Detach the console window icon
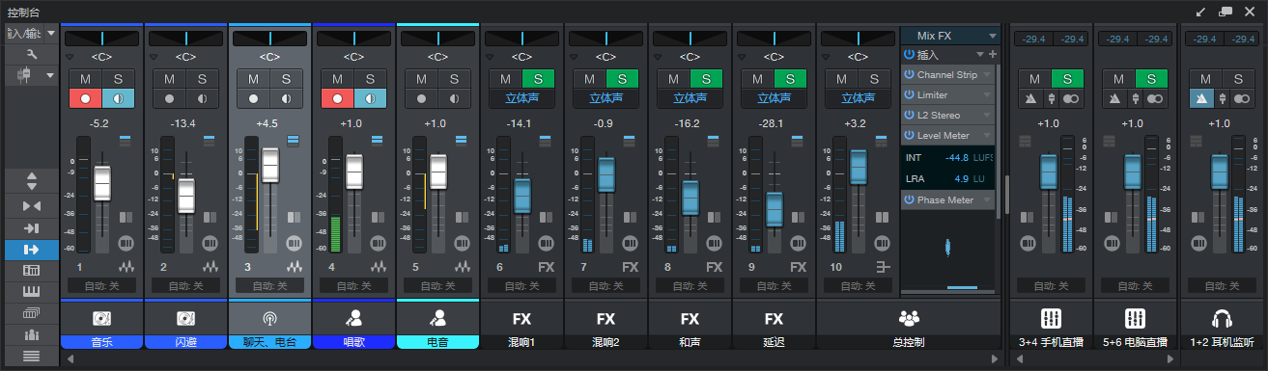The height and width of the screenshot is (371, 1268). pos(1225,11)
